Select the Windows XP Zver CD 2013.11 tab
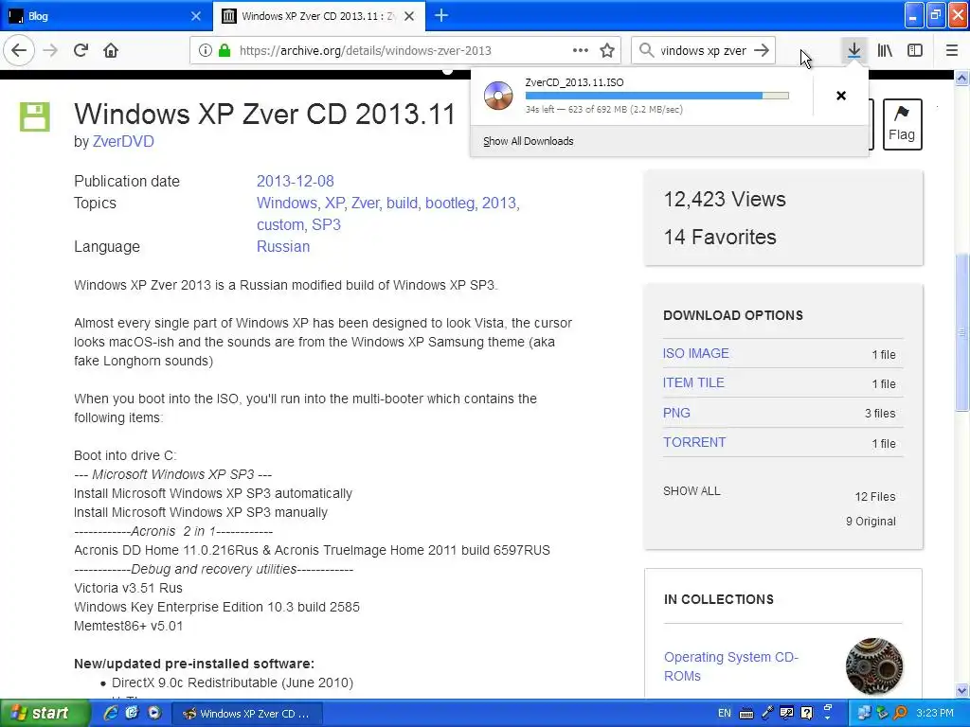 coord(318,16)
